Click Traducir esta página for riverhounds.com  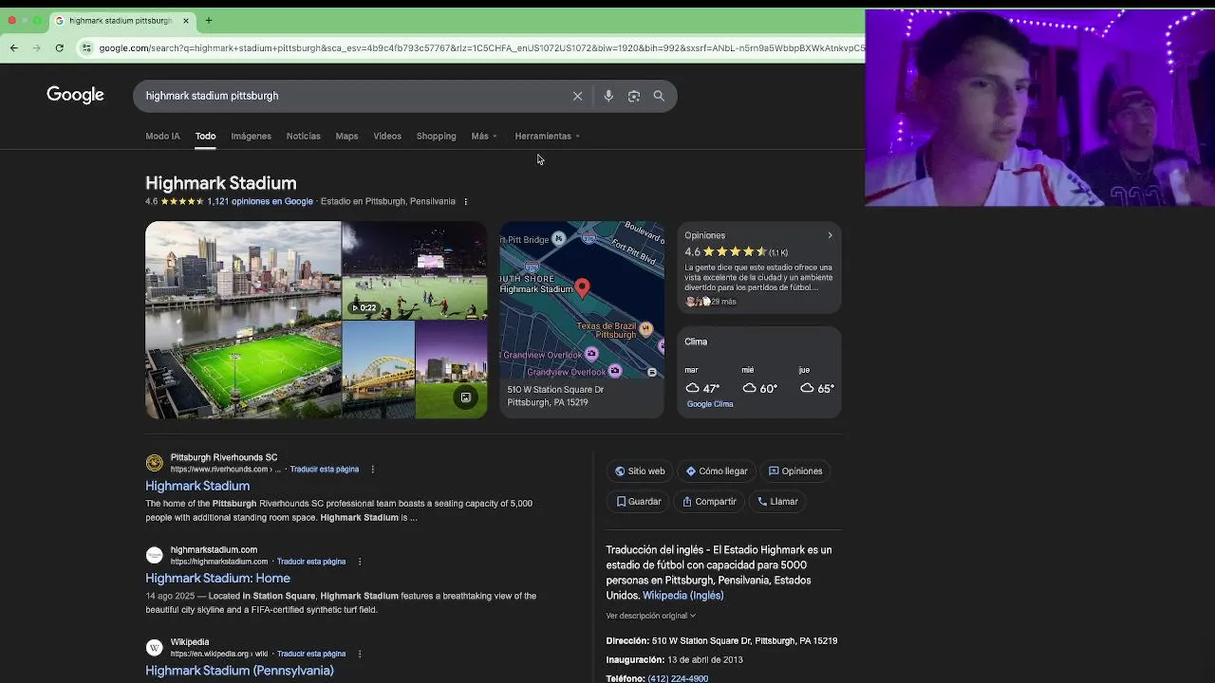[324, 470]
